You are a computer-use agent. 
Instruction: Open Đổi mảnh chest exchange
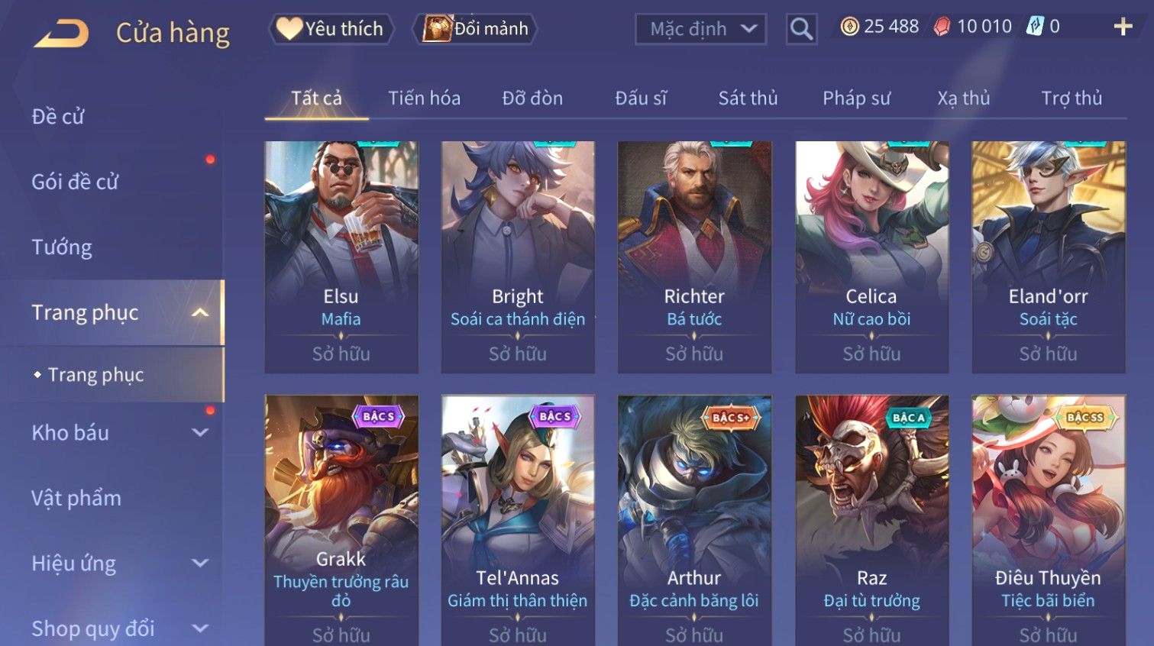475,29
